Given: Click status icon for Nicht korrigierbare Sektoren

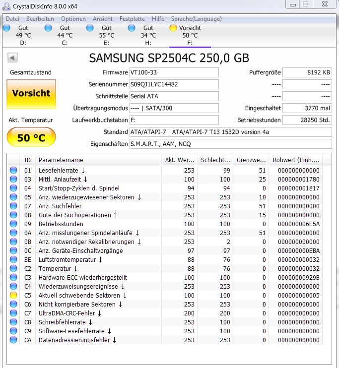Looking at the screenshot, I should click(x=13, y=304).
